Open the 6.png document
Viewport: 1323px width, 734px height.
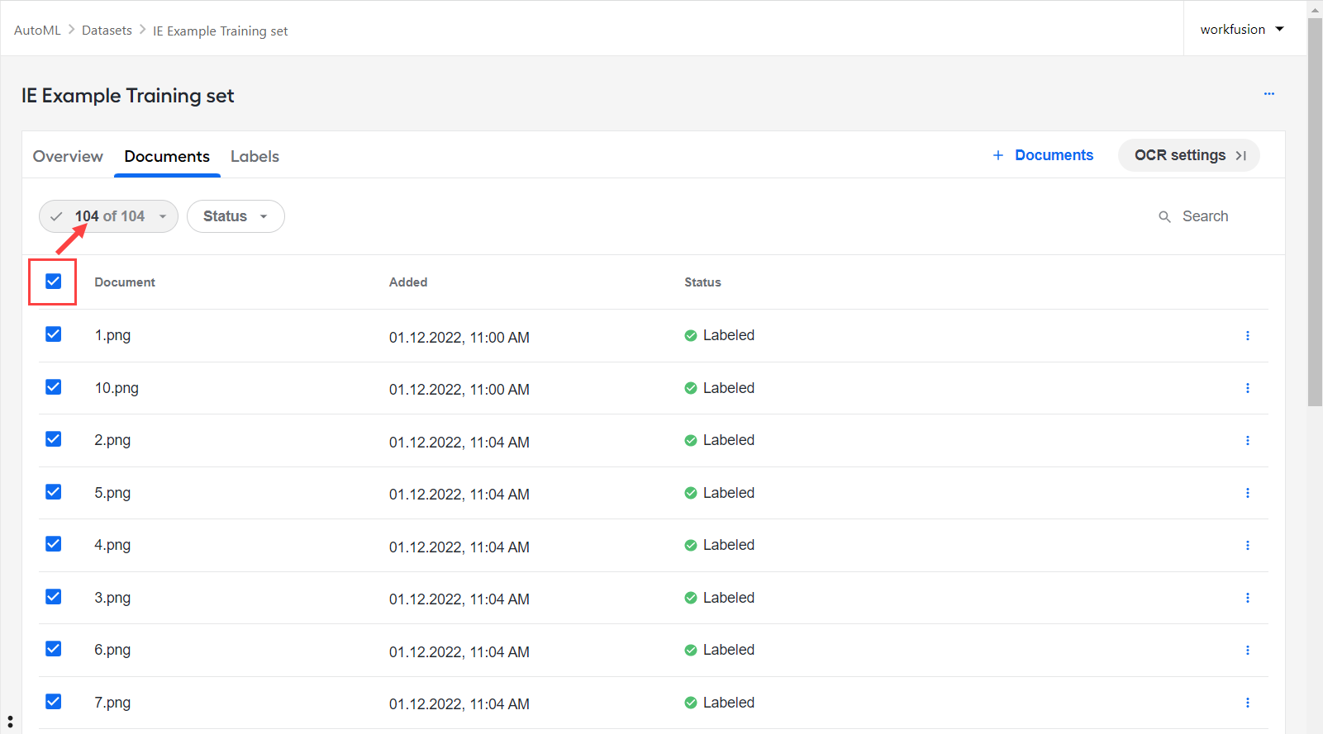coord(112,650)
